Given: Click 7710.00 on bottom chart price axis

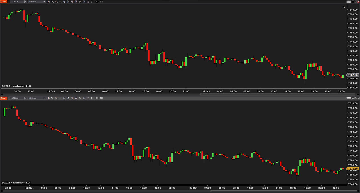Looking at the screenshot, I should coord(353,151).
